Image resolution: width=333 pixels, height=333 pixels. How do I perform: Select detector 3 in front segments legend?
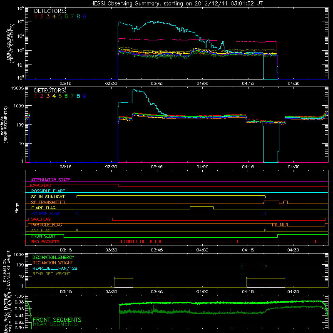[x=48, y=17]
